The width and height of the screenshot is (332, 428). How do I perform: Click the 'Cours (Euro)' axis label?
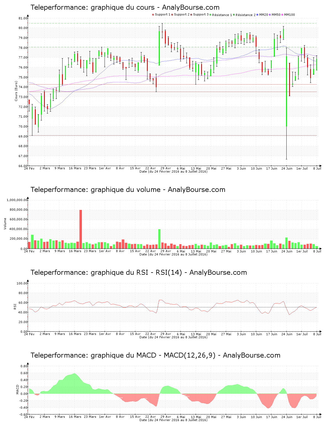click(x=16, y=91)
